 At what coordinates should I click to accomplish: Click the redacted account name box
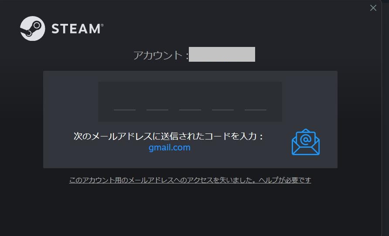[222, 54]
